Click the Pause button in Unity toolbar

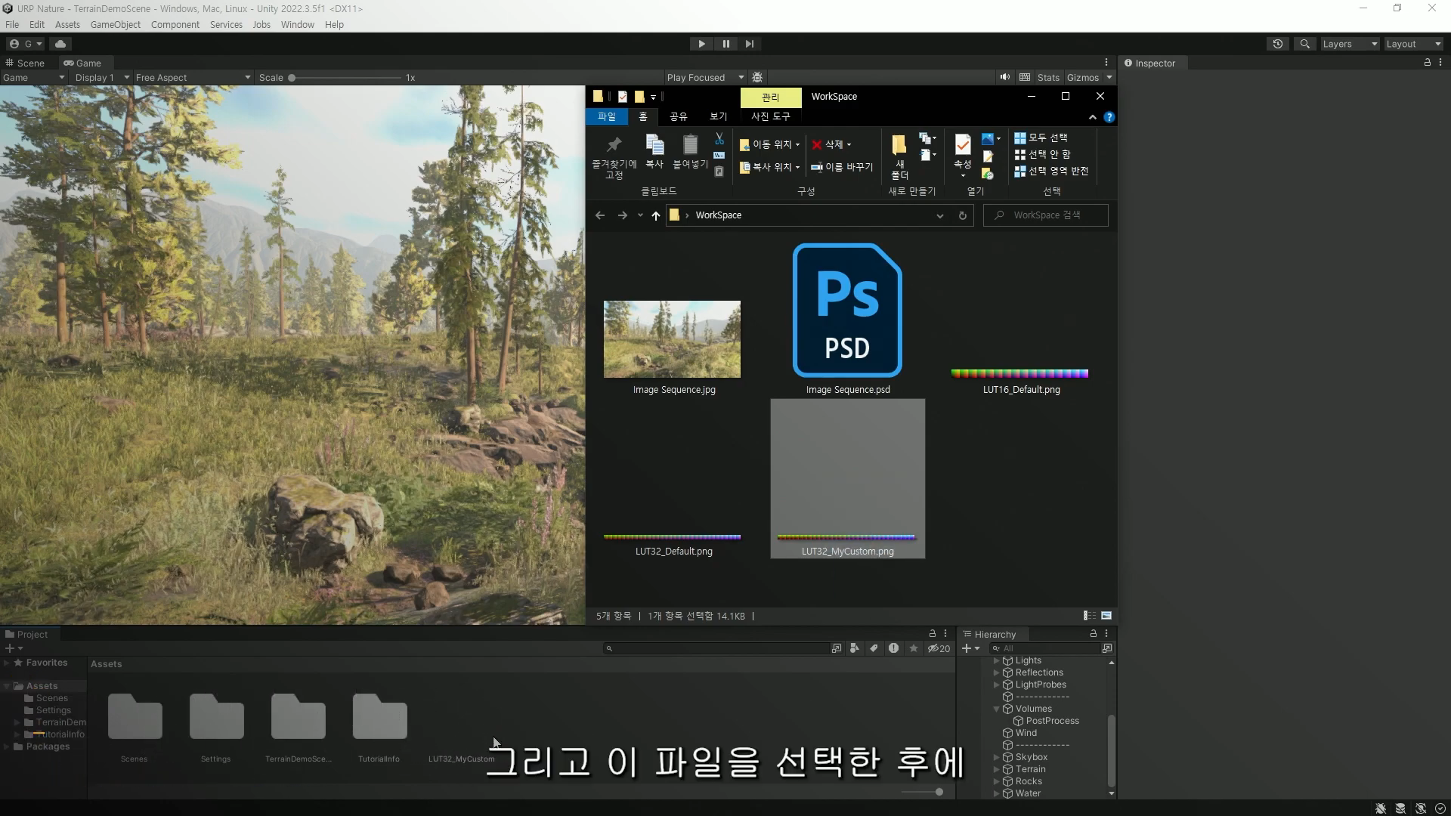pyautogui.click(x=725, y=44)
